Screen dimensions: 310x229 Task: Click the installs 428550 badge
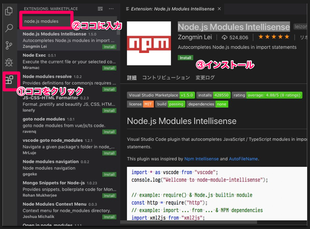[213, 95]
